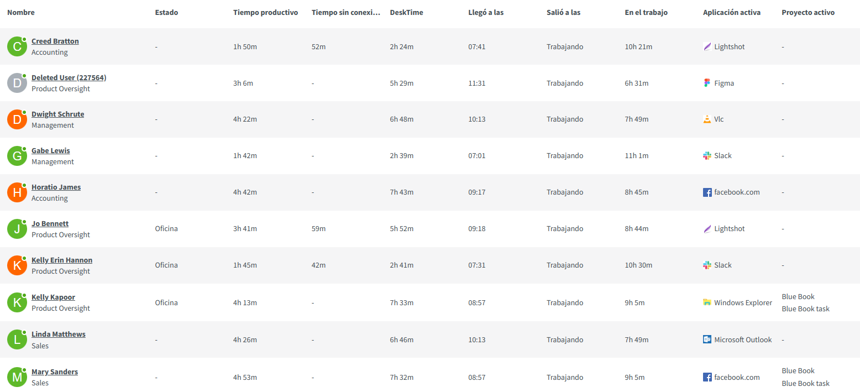The height and width of the screenshot is (392, 860).
Task: Sort by the Llegó a las header
Action: tap(486, 12)
